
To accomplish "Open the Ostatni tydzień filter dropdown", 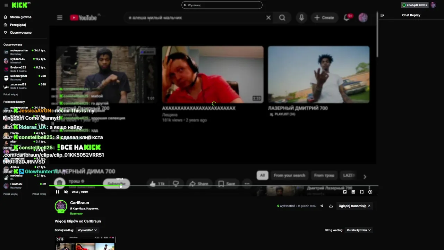I will pyautogui.click(x=359, y=230).
